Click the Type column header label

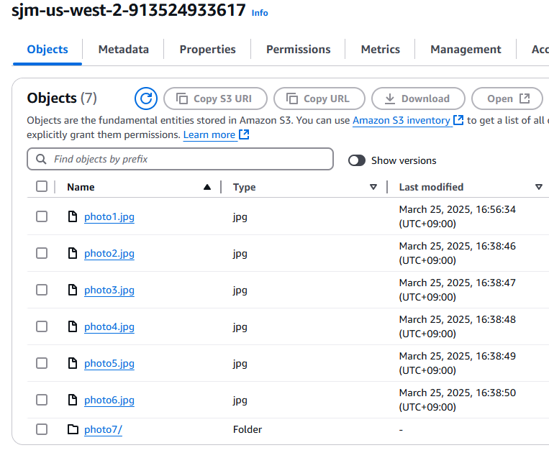tap(245, 187)
